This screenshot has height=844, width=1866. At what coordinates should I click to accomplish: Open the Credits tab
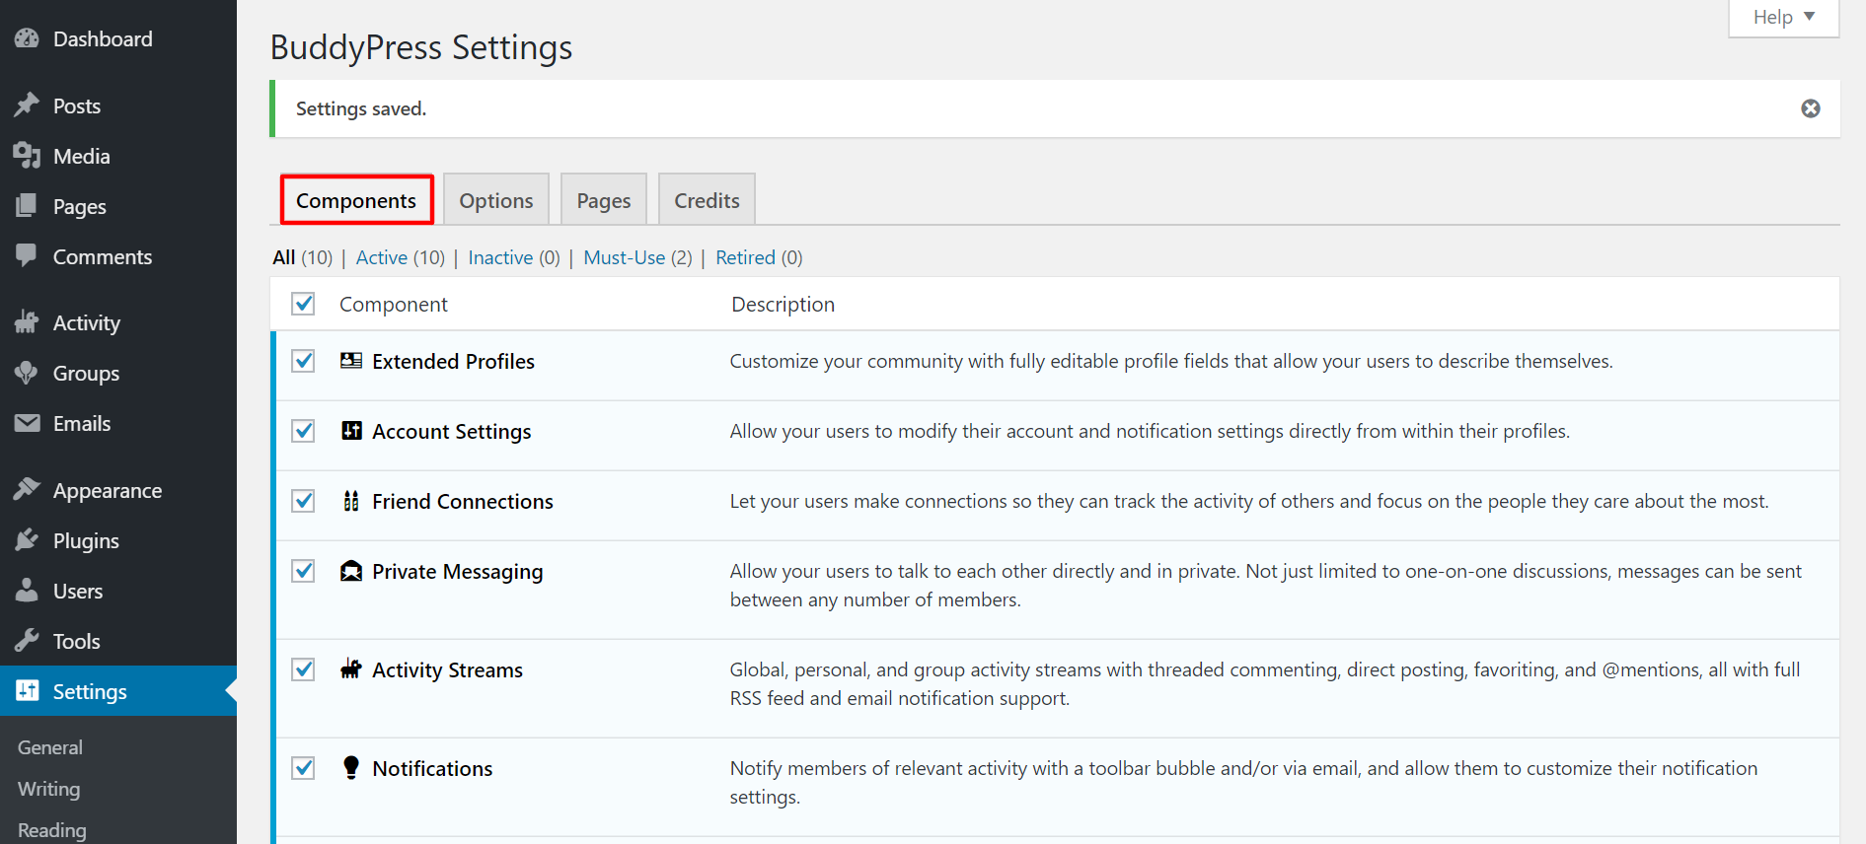click(x=707, y=200)
